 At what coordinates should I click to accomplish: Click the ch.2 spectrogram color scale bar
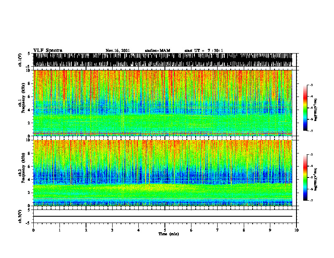click(x=305, y=177)
